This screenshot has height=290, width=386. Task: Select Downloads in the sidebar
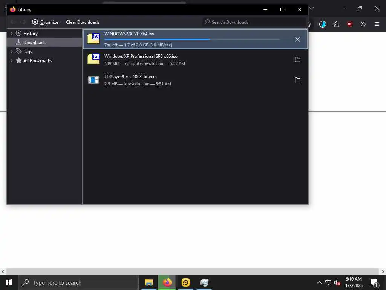tap(34, 43)
